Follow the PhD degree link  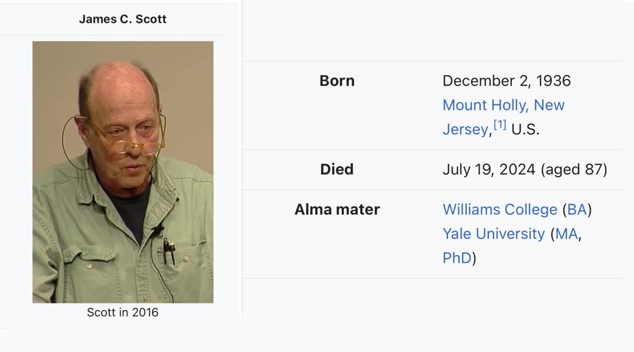click(x=457, y=258)
